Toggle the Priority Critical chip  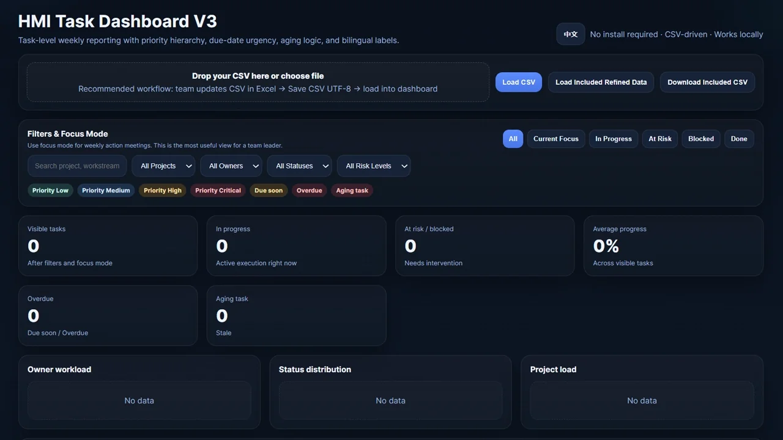(x=218, y=191)
